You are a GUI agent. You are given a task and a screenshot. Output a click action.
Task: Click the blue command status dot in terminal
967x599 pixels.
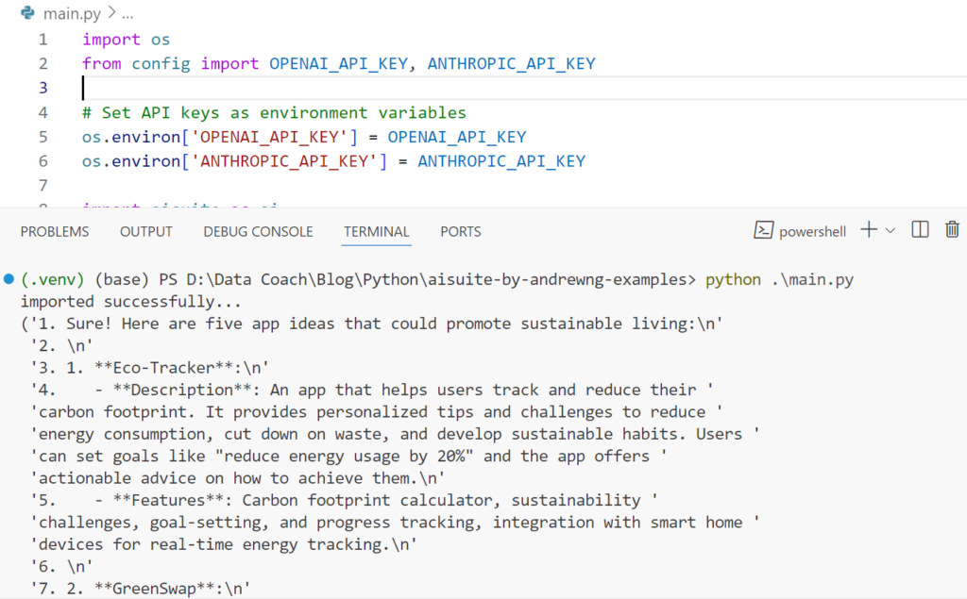point(8,279)
